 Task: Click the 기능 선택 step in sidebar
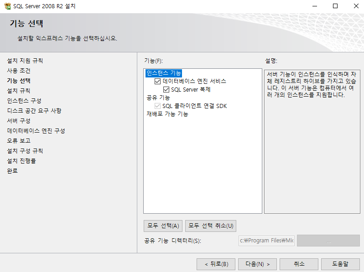pos(19,81)
